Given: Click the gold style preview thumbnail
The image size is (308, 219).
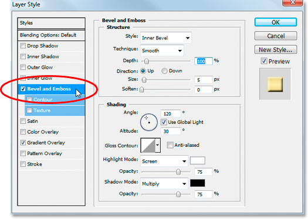Looking at the screenshot, I should pyautogui.click(x=275, y=85).
